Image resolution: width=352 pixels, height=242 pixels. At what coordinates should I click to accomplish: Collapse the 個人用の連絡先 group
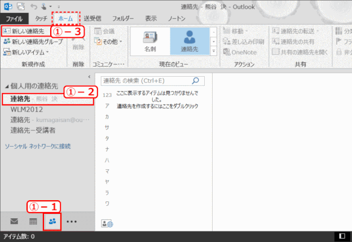point(7,86)
